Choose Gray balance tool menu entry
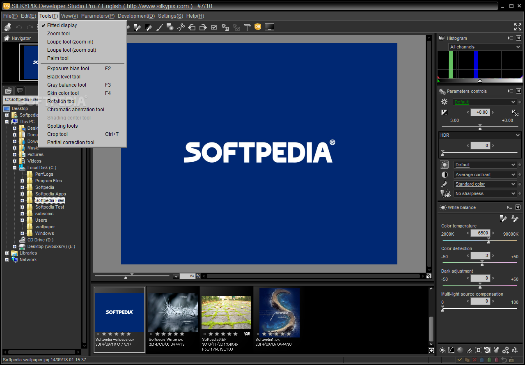This screenshot has height=365, width=525. pos(82,85)
